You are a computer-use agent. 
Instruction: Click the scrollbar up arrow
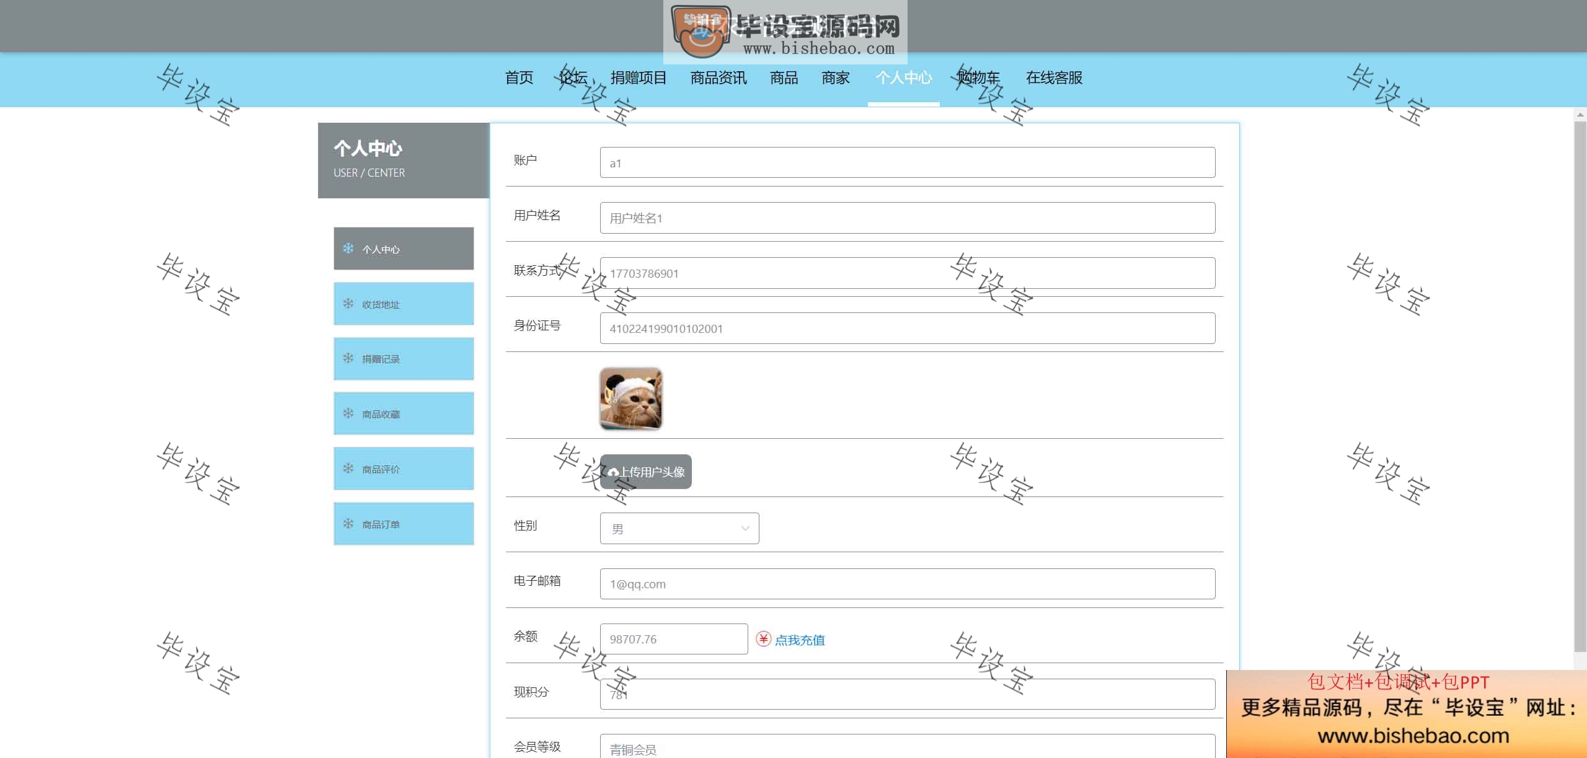pos(1580,115)
